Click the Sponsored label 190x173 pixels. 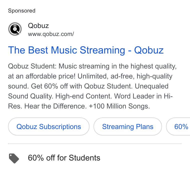[22, 11]
